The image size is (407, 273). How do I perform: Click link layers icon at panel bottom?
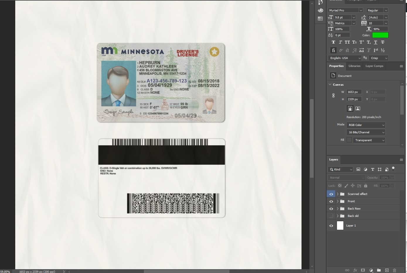(x=347, y=270)
